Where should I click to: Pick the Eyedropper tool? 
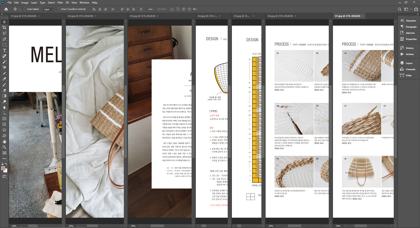click(x=4, y=79)
